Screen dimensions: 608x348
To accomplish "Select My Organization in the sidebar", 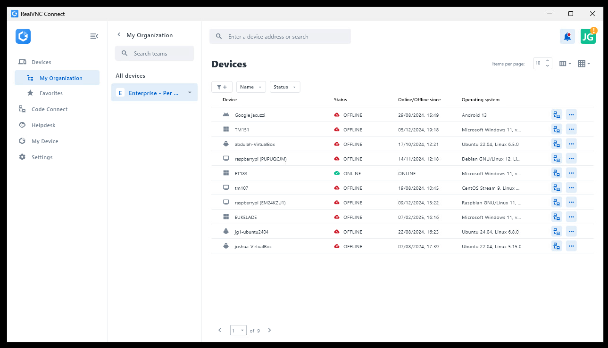I will (57, 78).
